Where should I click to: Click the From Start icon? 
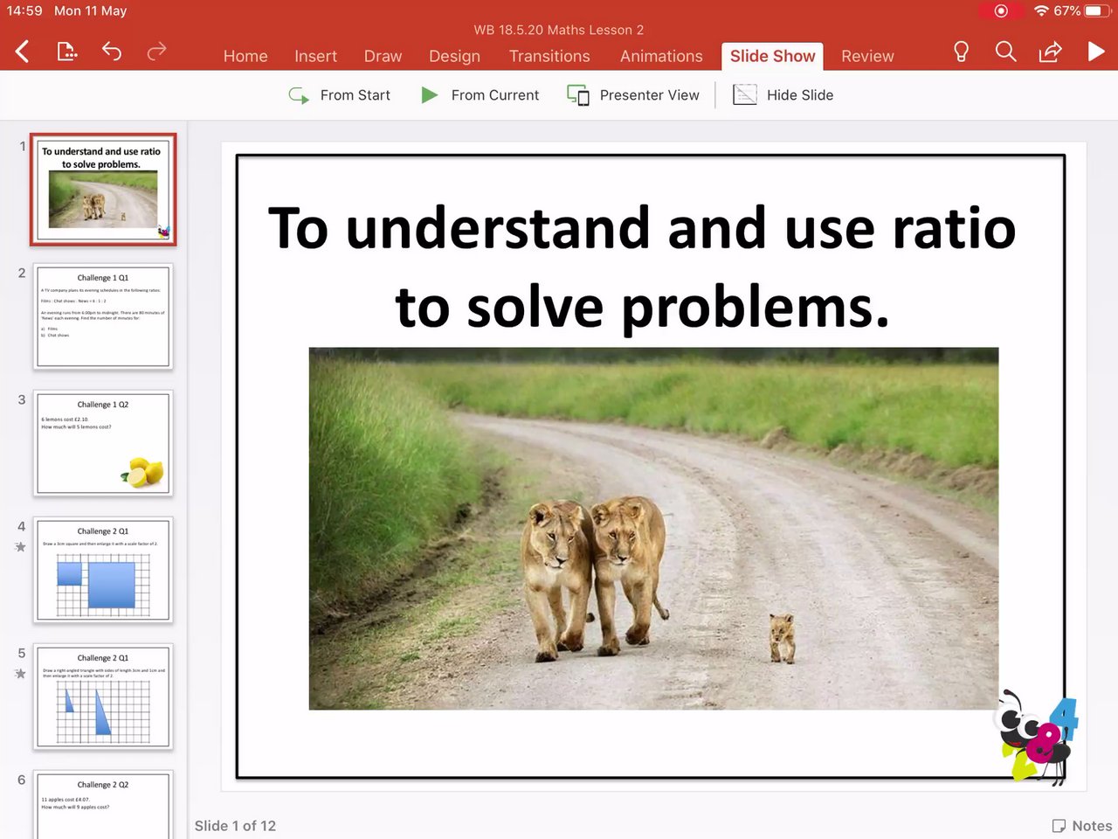pyautogui.click(x=300, y=95)
